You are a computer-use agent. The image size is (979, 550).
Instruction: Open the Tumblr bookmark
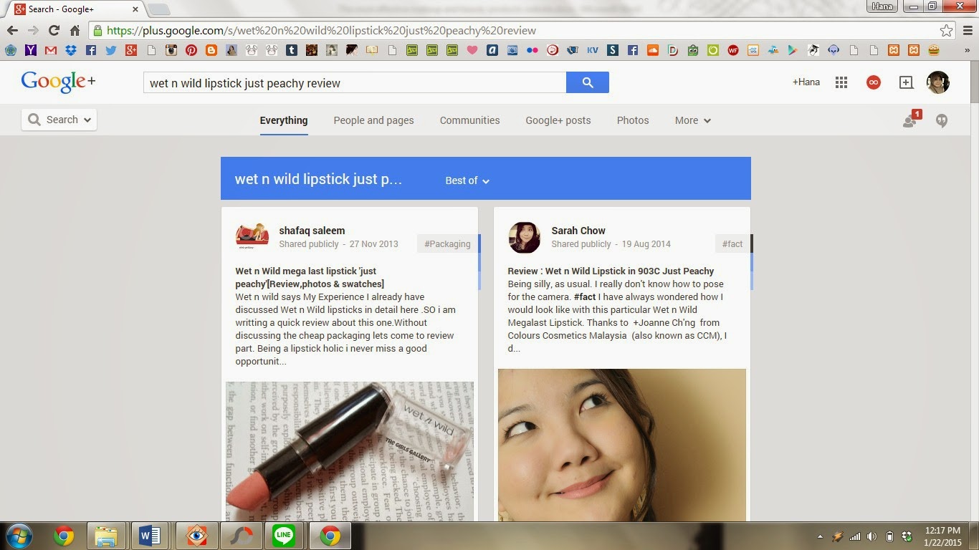[x=291, y=51]
